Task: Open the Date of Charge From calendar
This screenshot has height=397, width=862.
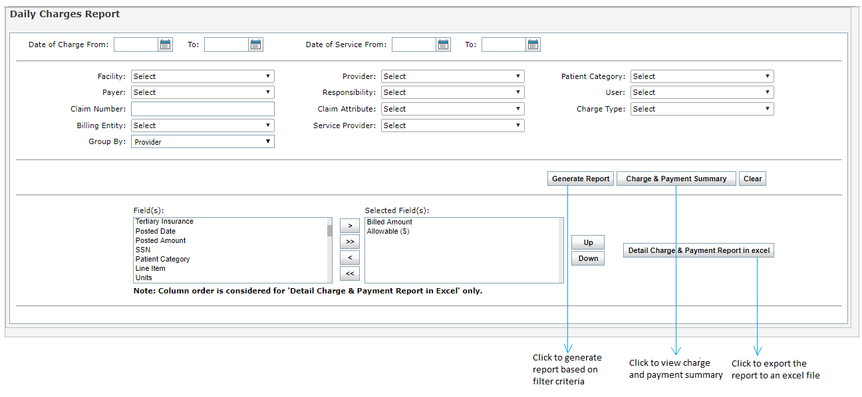Action: click(x=165, y=44)
